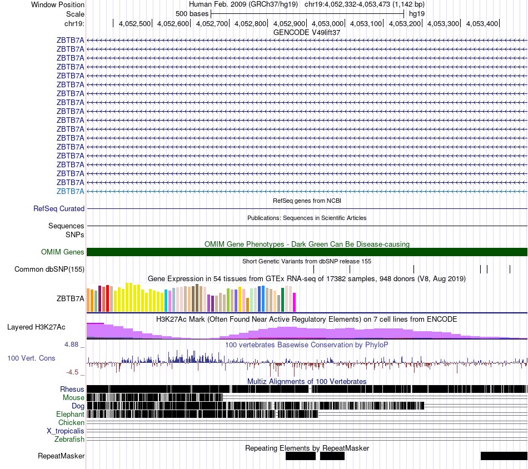Click the "Window Position" label
Screen dimensions: 528x469
tap(58, 4)
